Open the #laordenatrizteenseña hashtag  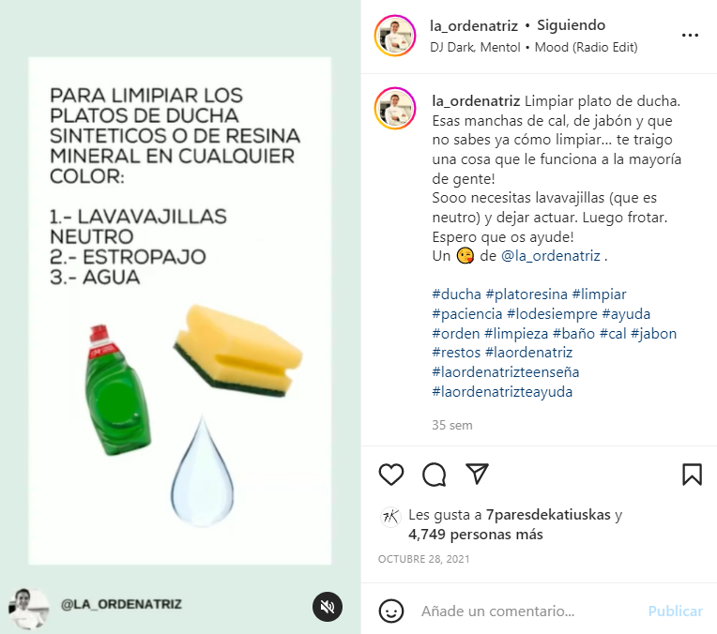tap(506, 372)
